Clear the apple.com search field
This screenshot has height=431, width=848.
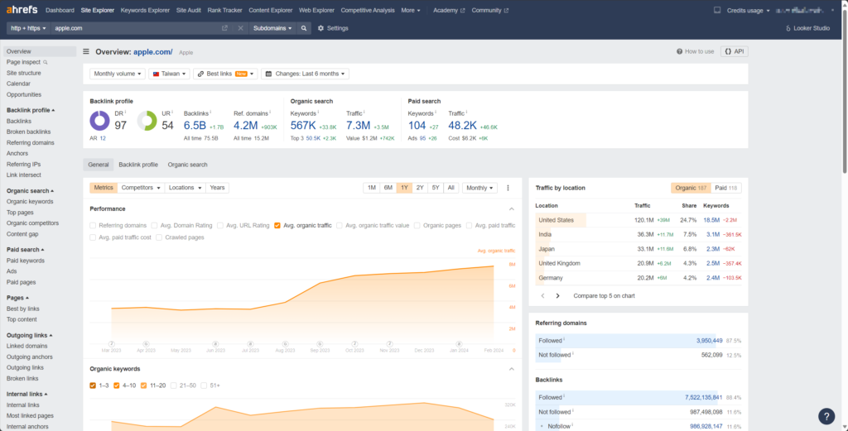241,28
